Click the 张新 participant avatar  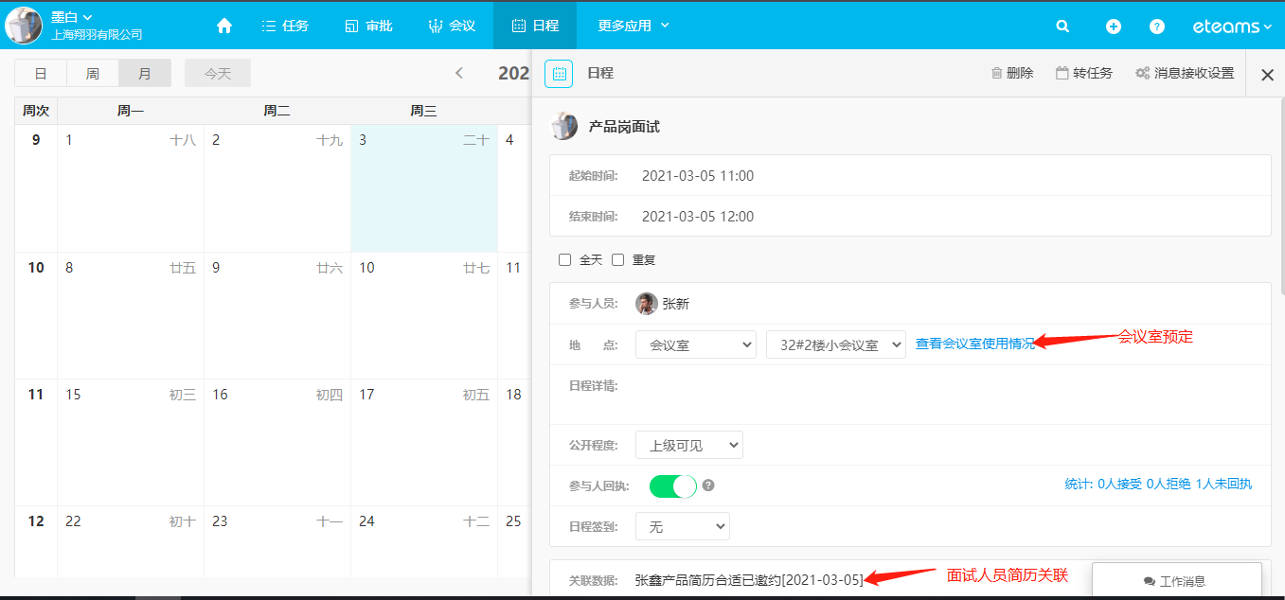click(x=647, y=304)
